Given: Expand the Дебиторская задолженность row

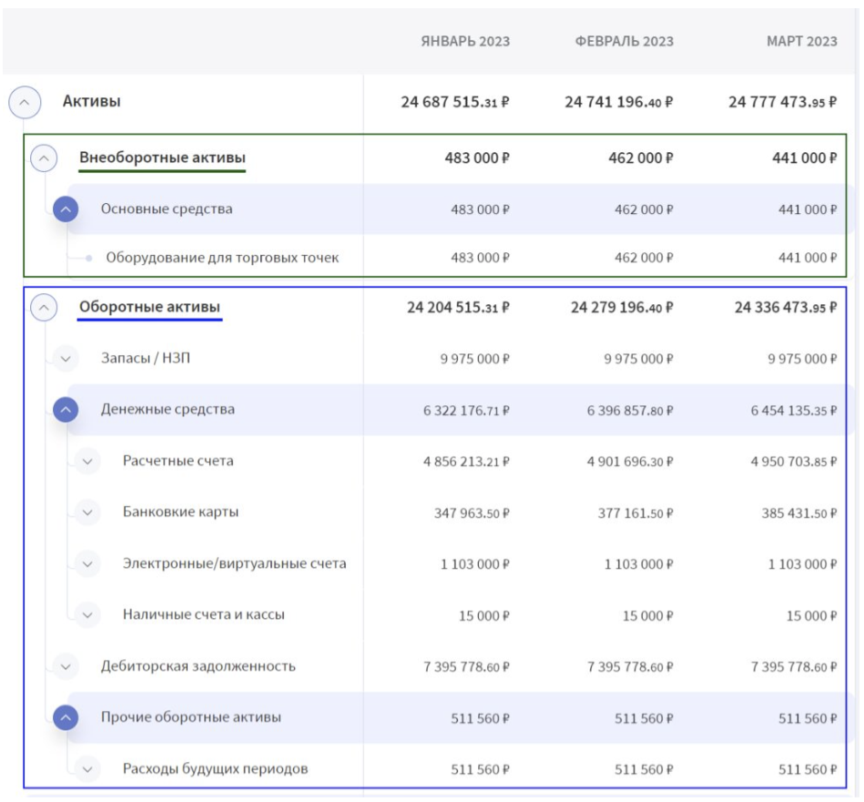Looking at the screenshot, I should pyautogui.click(x=66, y=666).
